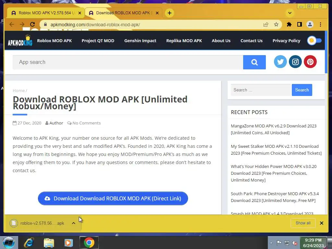This screenshot has width=332, height=249.
Task: Click the address bar URL
Action: coord(95,25)
